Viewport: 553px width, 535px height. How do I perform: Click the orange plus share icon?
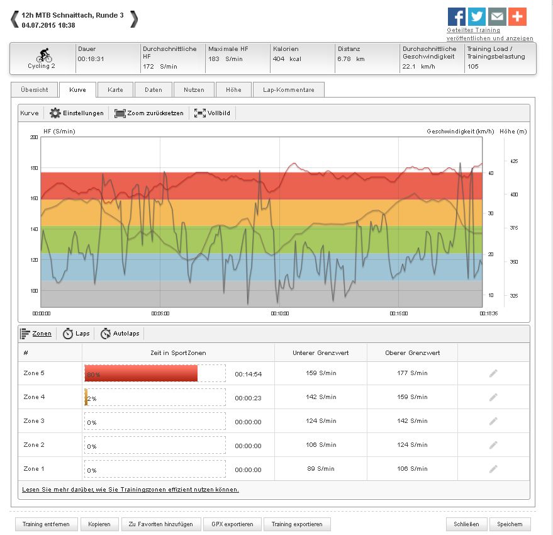tap(517, 17)
